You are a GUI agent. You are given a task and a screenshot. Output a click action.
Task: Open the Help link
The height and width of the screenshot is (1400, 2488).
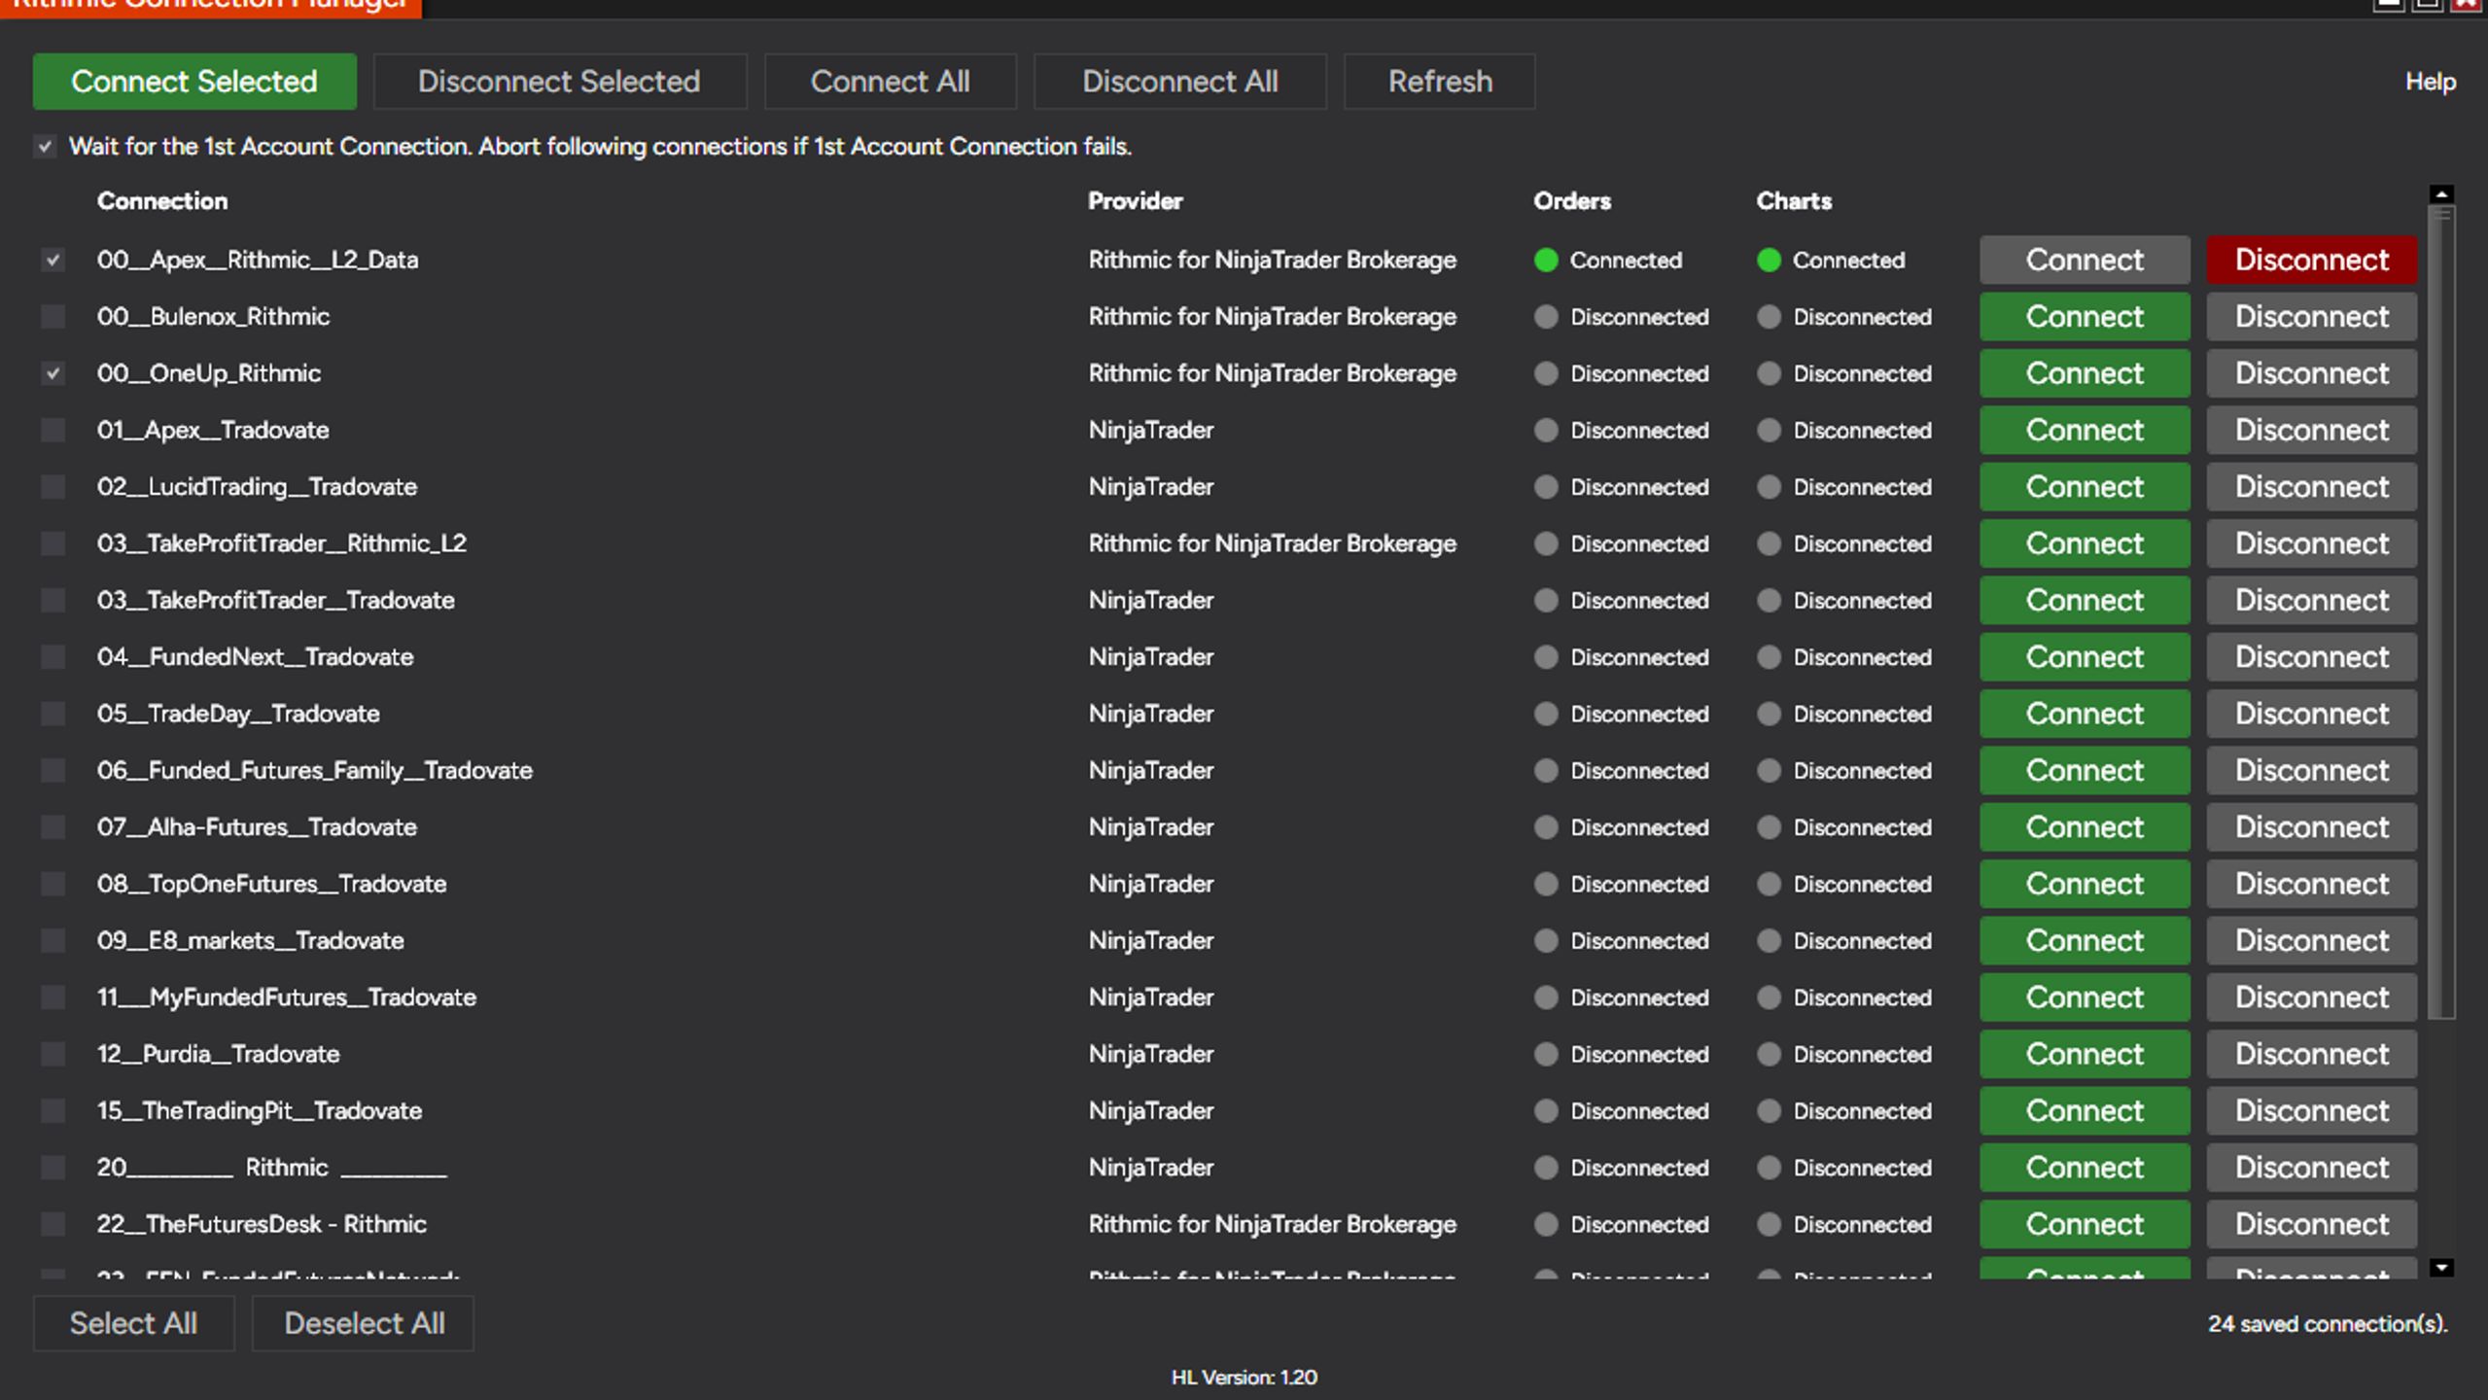(x=2430, y=82)
